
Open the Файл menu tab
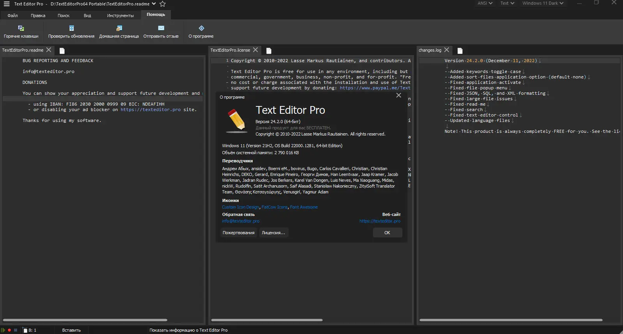click(x=13, y=16)
